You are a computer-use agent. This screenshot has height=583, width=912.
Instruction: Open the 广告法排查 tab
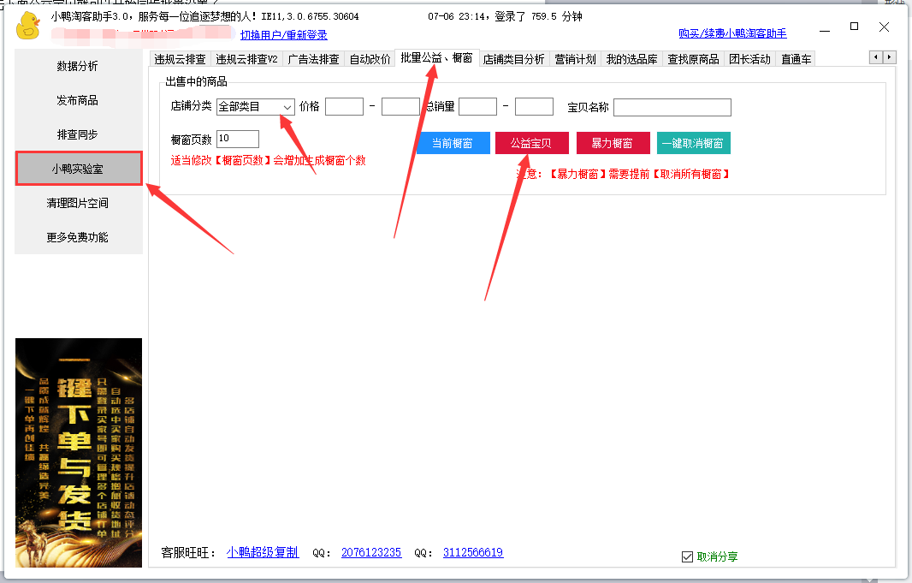[x=313, y=59]
